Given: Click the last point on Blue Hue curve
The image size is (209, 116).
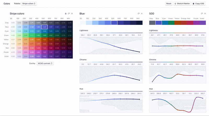Looking at the screenshot, I should [140, 99].
